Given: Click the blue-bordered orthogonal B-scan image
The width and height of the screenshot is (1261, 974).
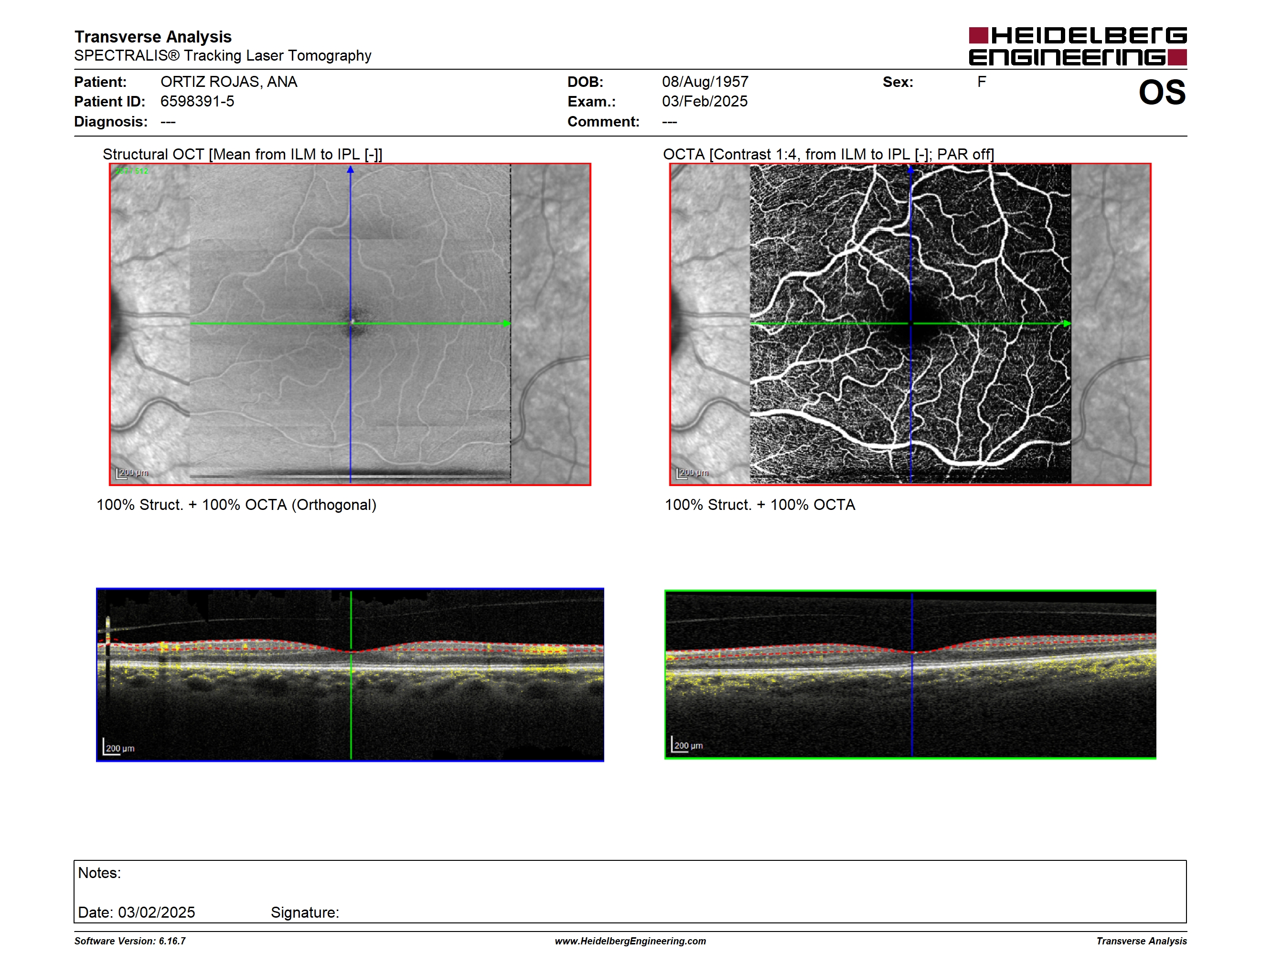Looking at the screenshot, I should pyautogui.click(x=350, y=675).
